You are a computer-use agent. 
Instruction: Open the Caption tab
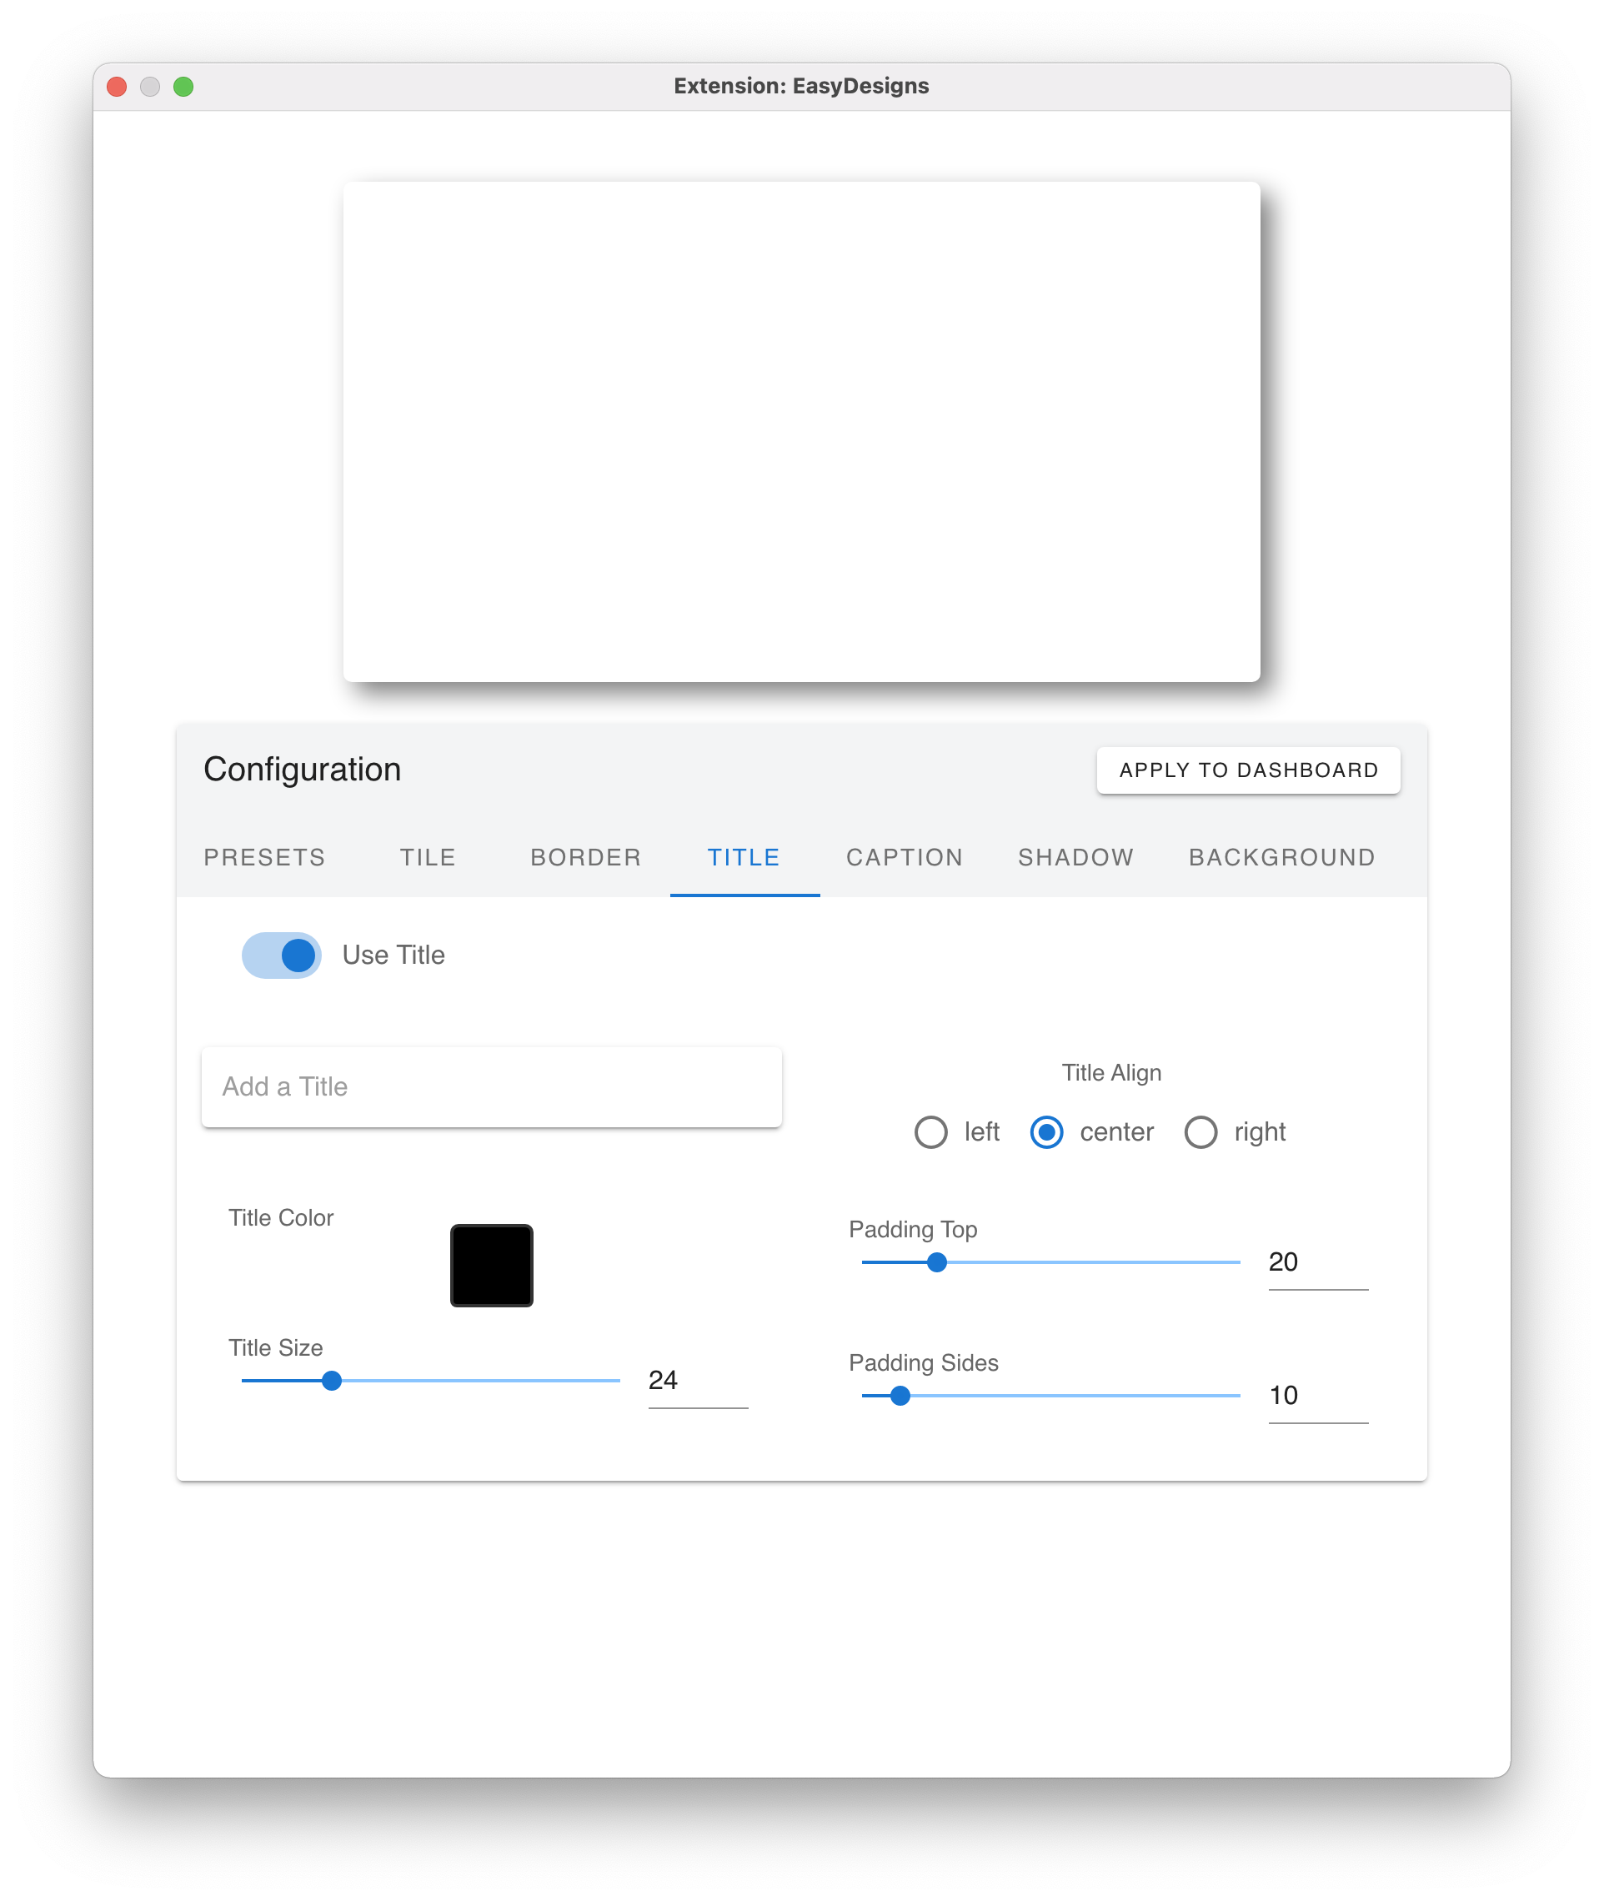pos(904,857)
